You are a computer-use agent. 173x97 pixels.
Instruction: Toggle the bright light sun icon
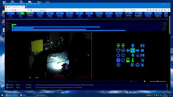[123, 50]
